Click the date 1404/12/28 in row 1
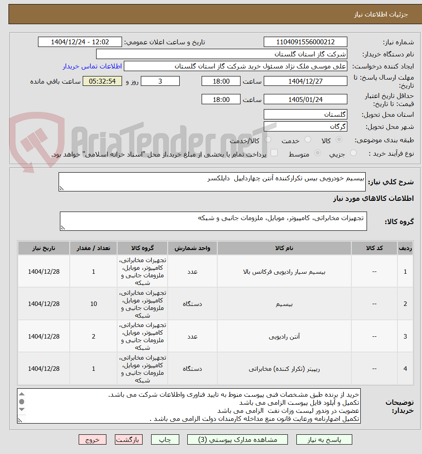The height and width of the screenshot is (454, 422). [x=44, y=272]
